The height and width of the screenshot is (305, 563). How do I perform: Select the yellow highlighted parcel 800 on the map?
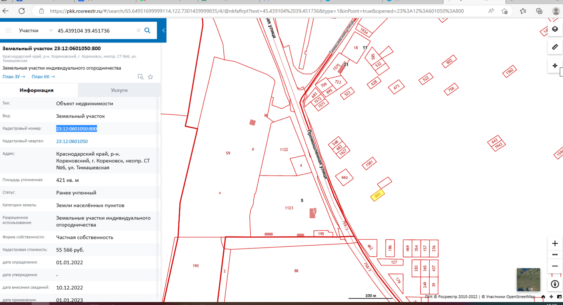[378, 195]
